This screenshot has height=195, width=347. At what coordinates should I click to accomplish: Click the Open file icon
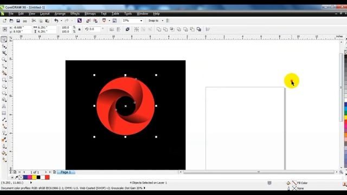11,21
